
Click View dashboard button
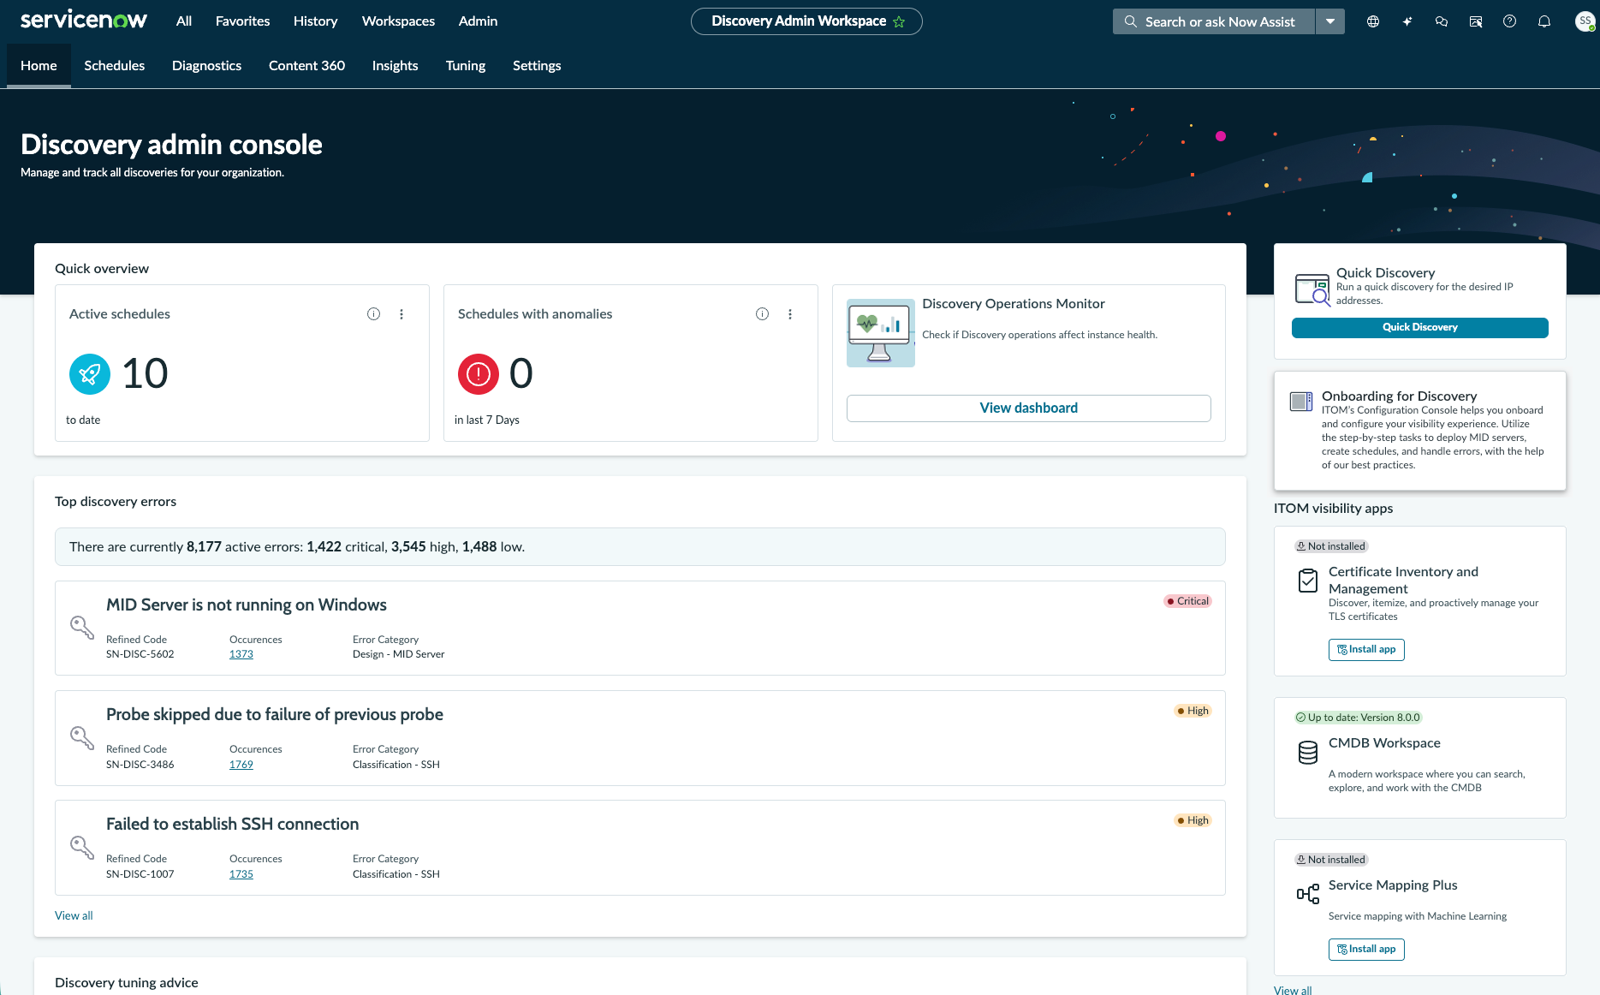(x=1028, y=408)
